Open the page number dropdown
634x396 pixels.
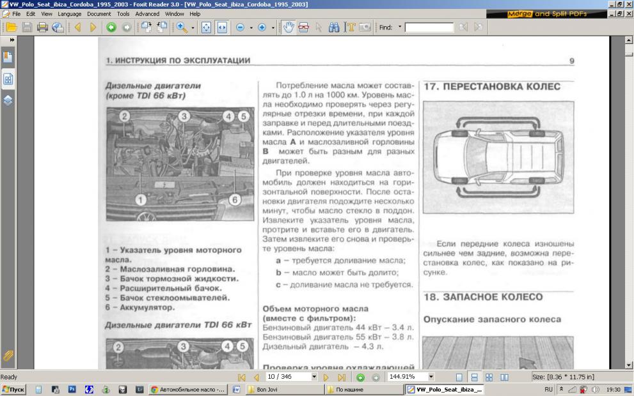coord(313,377)
